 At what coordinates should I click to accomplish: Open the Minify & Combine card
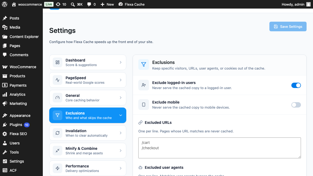click(88, 151)
